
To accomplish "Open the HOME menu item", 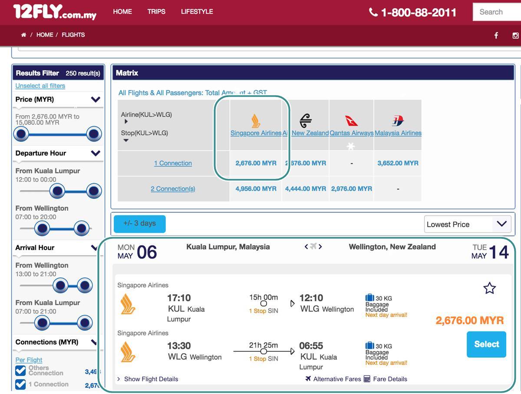I will coord(122,12).
